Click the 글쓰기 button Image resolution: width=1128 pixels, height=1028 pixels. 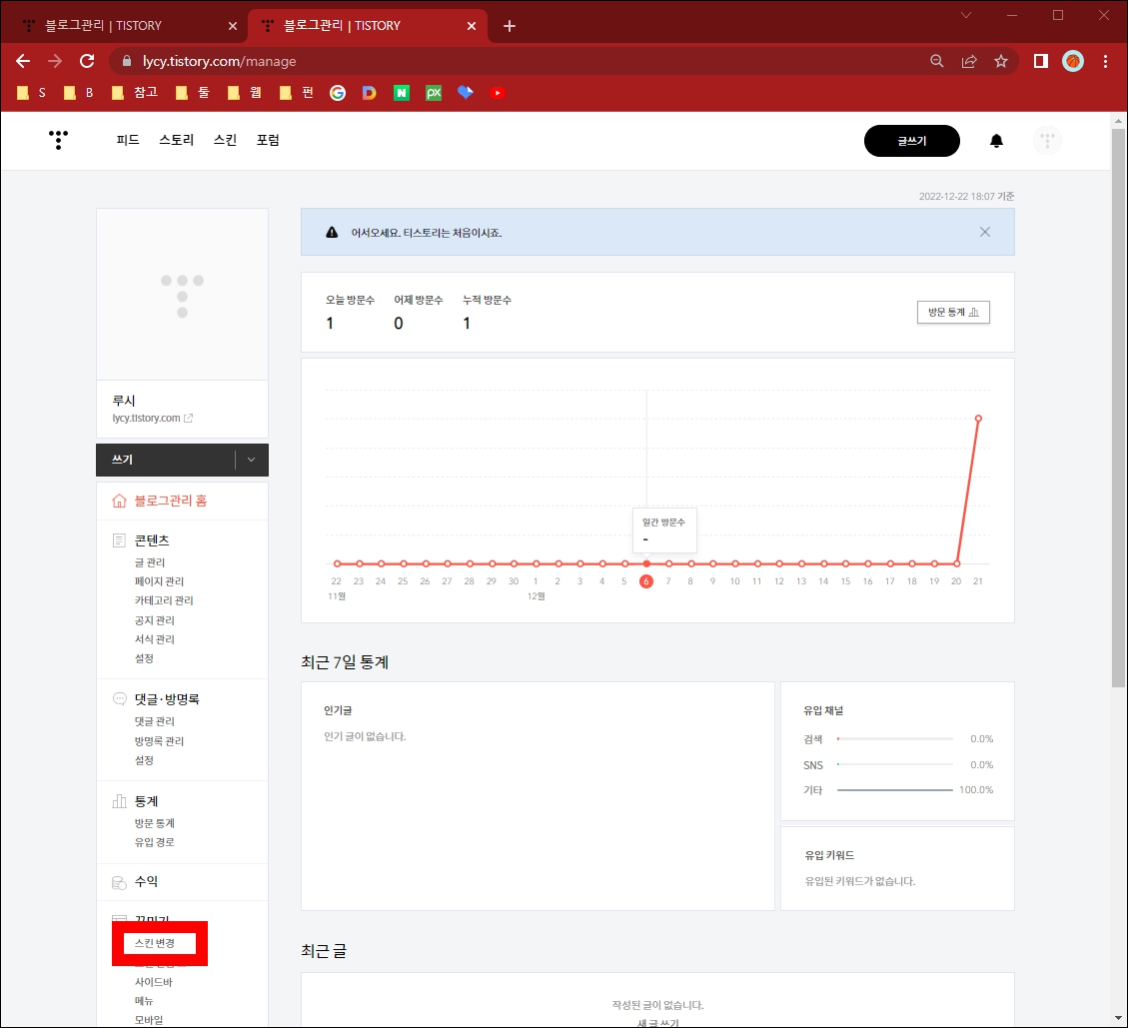pyautogui.click(x=911, y=141)
